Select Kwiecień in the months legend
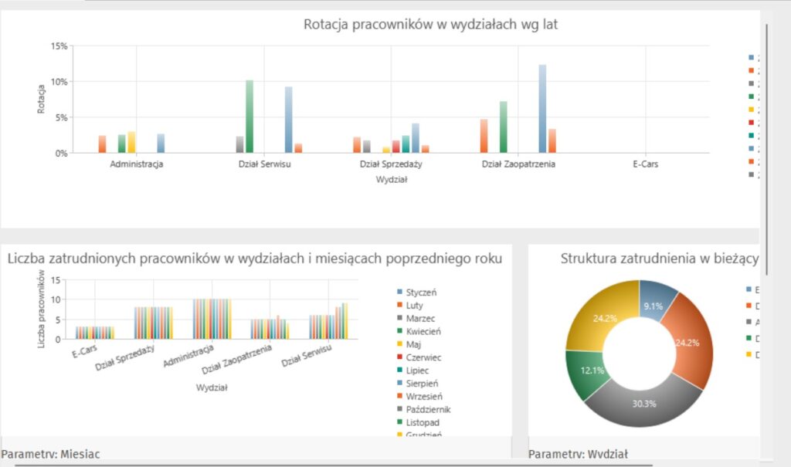791x467 pixels. [x=423, y=332]
